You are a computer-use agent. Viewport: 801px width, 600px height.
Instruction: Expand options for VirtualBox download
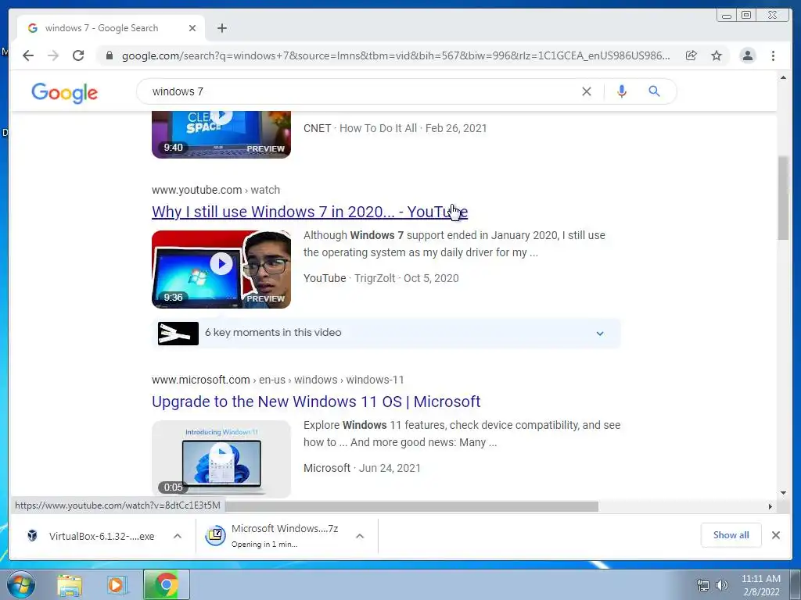point(178,536)
